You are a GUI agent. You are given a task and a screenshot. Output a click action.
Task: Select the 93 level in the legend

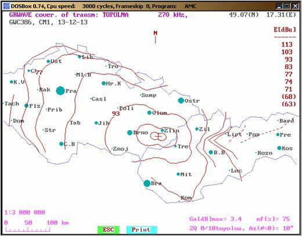coord(289,59)
